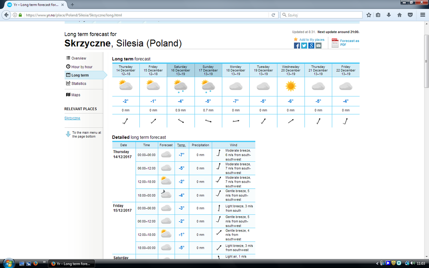This screenshot has height=268, width=429.
Task: Jump to the main menu at page bottom
Action: pyautogui.click(x=84, y=135)
